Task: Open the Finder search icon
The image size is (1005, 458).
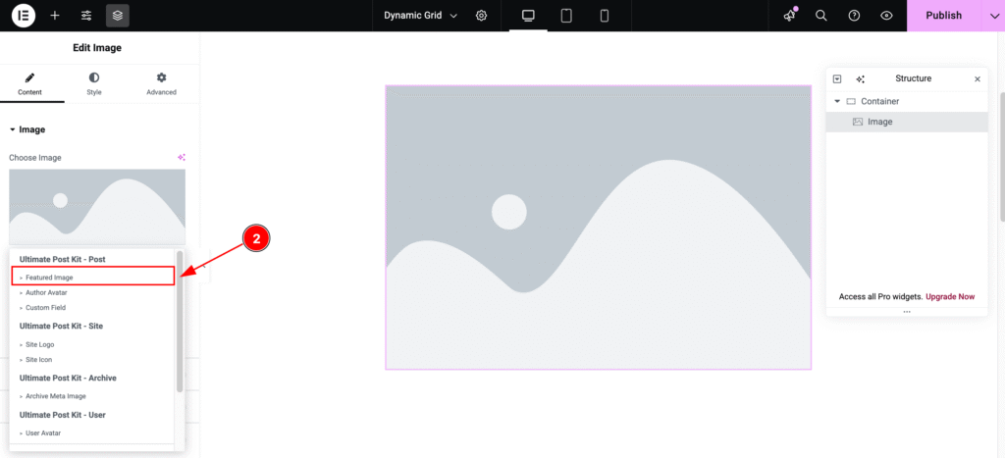Action: pyautogui.click(x=821, y=16)
